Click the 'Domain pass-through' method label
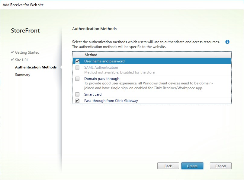244x180 pixels. pyautogui.click(x=101, y=79)
